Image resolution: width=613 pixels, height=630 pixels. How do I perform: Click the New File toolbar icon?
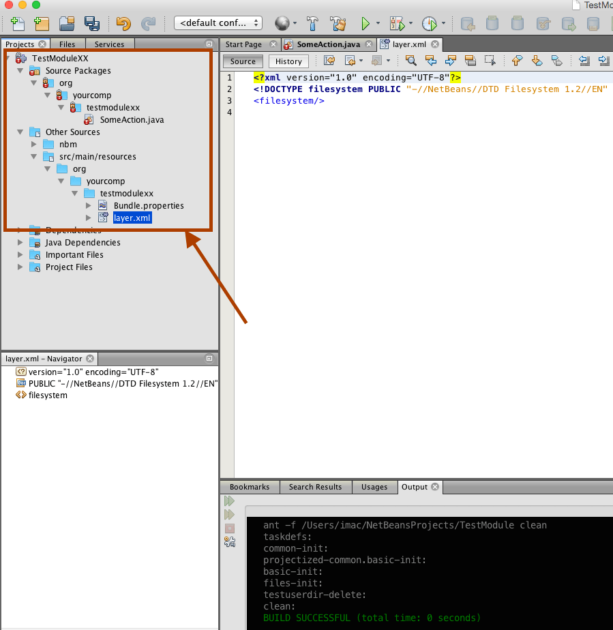coord(17,24)
